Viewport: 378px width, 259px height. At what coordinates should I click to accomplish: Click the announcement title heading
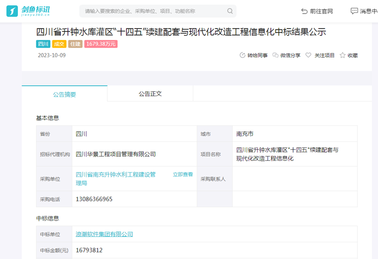(x=181, y=32)
